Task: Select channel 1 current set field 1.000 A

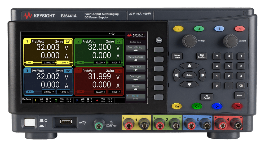Action: (x=63, y=63)
